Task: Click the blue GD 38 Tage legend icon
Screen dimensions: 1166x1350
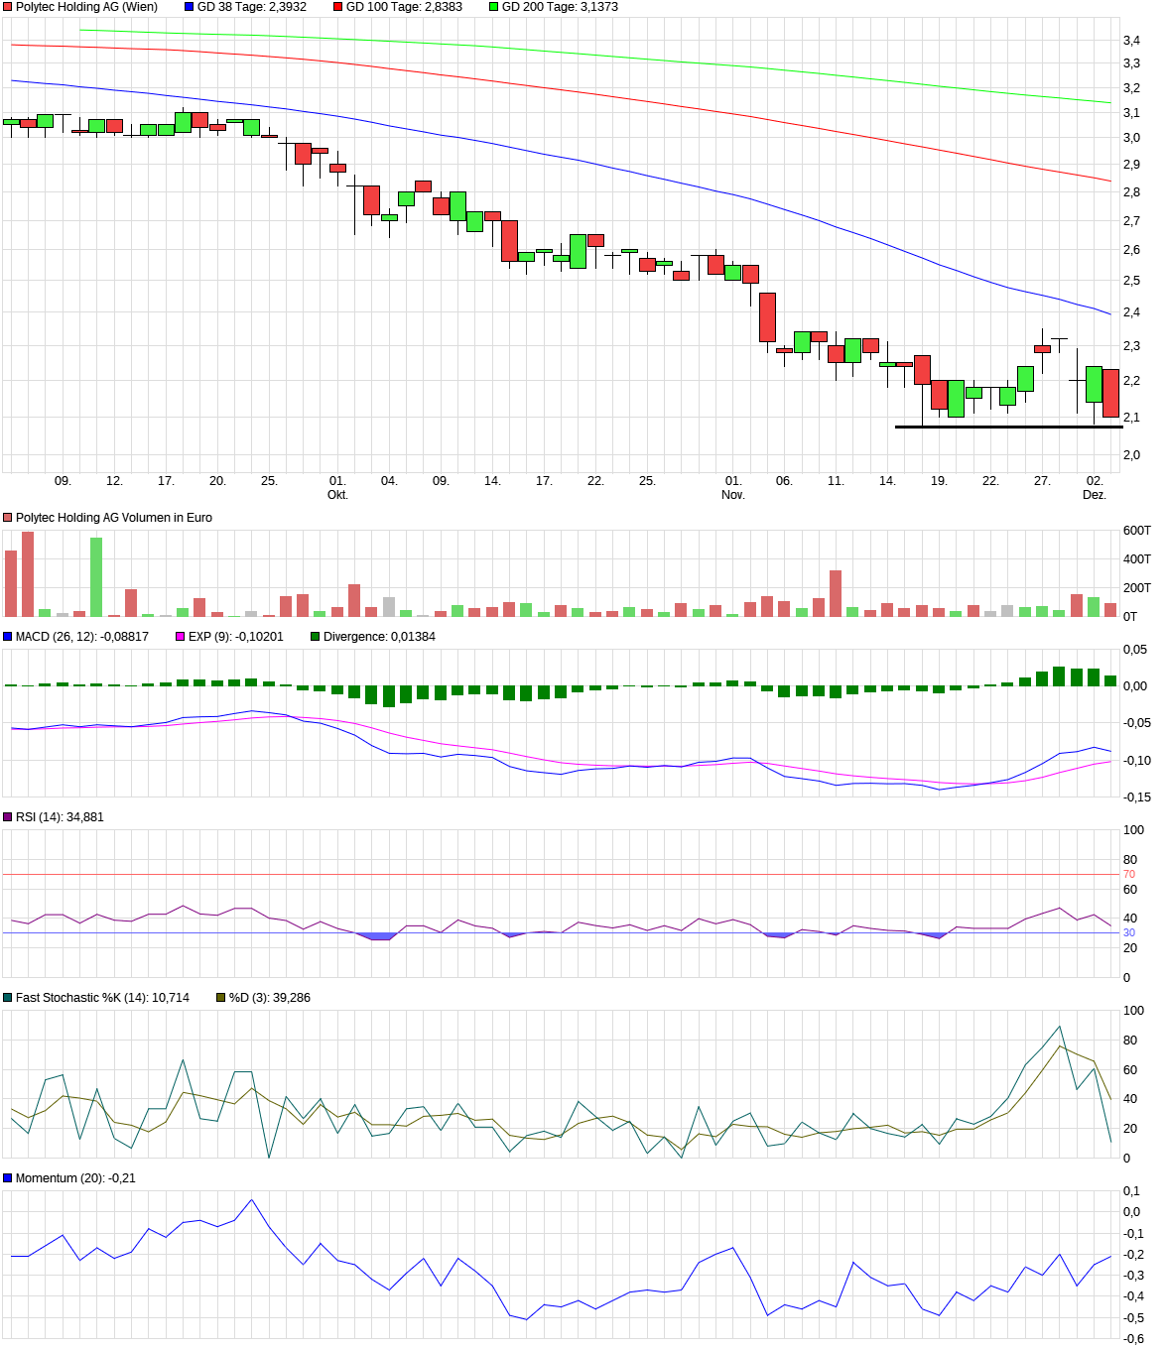Action: pyautogui.click(x=187, y=7)
